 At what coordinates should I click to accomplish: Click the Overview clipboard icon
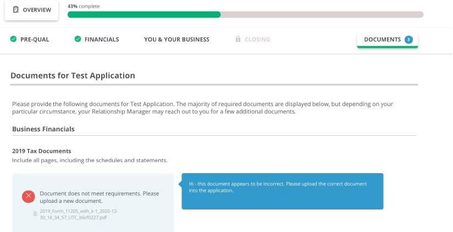[16, 9]
